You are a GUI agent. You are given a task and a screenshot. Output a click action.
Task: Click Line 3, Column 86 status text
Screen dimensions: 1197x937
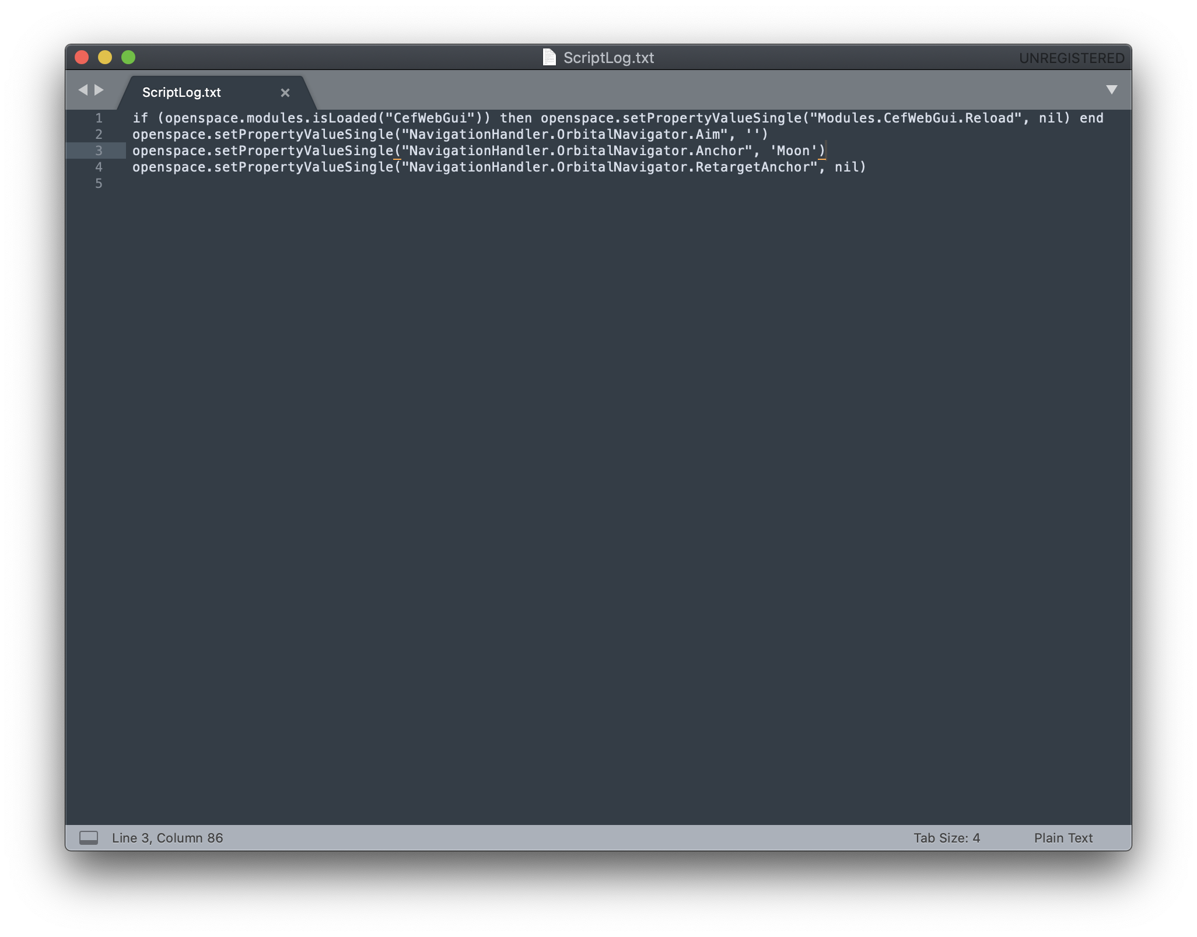(x=167, y=838)
